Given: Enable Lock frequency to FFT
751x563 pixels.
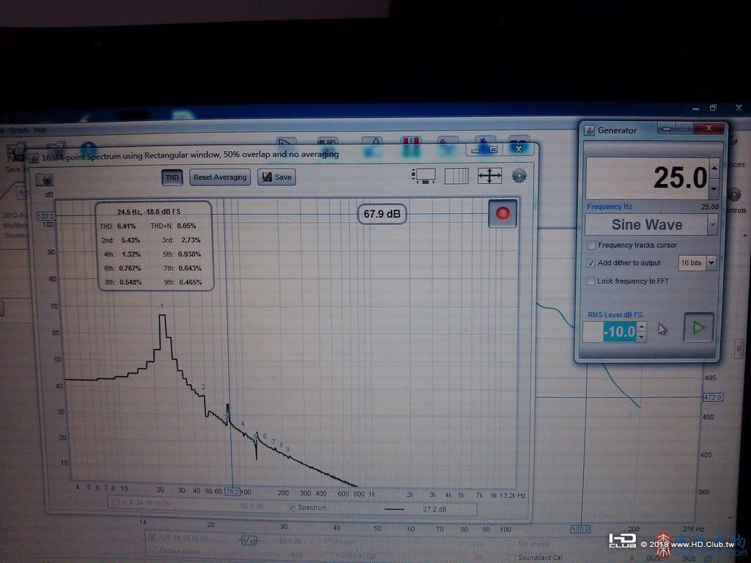Looking at the screenshot, I should pos(590,281).
